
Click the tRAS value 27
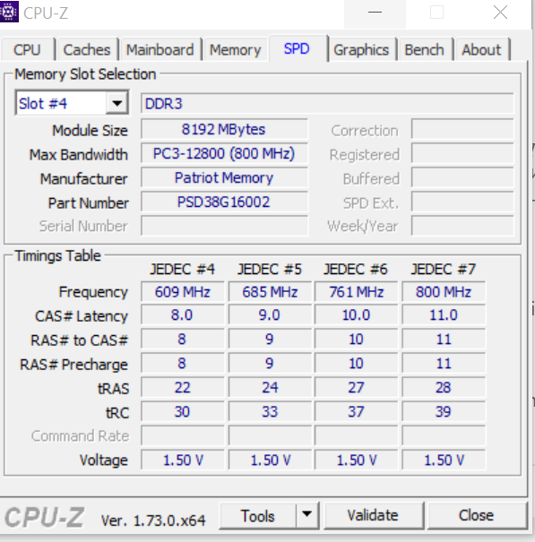356,388
